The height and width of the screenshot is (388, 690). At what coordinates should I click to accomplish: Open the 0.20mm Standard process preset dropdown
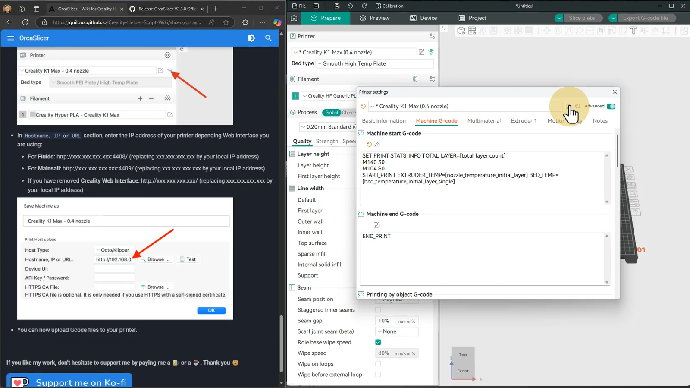tap(328, 127)
